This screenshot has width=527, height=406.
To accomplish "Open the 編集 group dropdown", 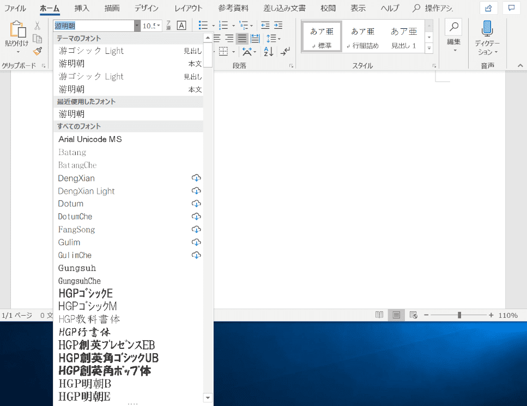I will (455, 51).
